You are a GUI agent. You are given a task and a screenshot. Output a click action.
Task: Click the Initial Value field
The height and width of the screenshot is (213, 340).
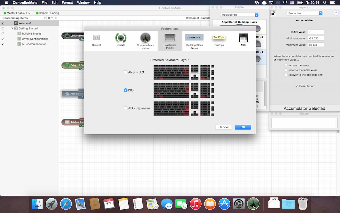pyautogui.click(x=316, y=32)
